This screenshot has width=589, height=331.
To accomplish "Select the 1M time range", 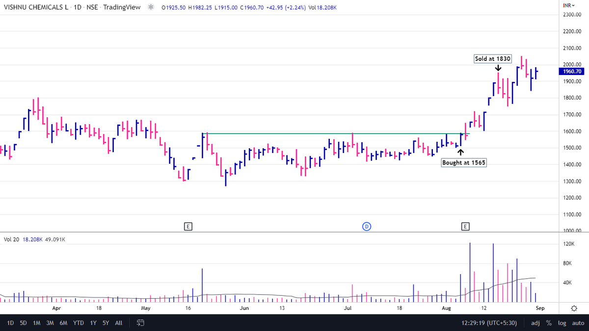I will [x=37, y=323].
